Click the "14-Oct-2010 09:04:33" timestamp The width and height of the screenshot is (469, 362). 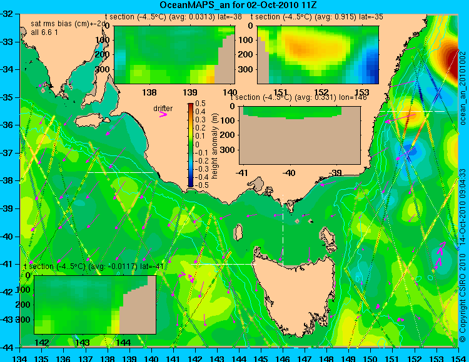pos(463,207)
